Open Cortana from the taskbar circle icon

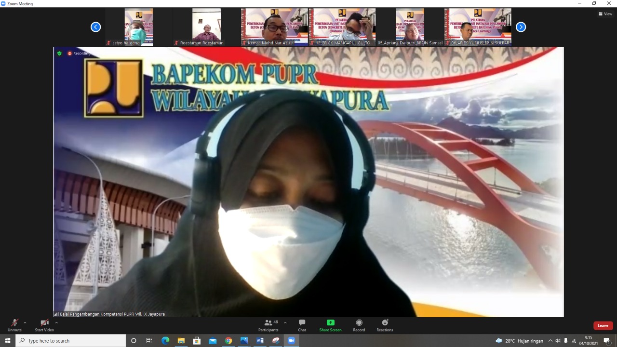point(134,341)
